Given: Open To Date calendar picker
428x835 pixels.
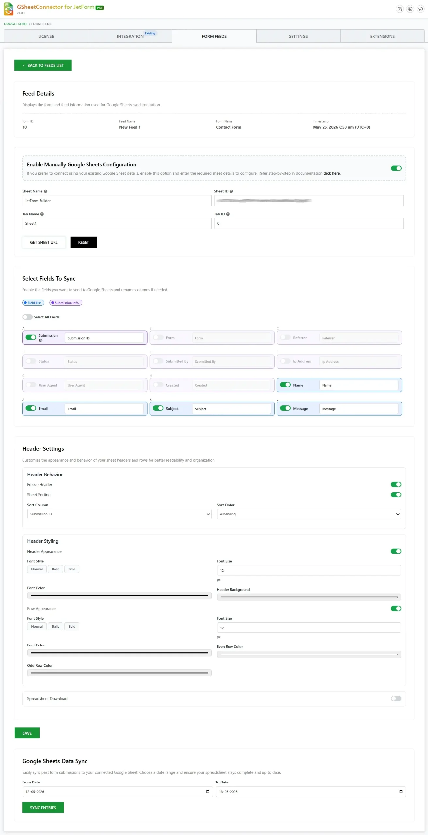Looking at the screenshot, I should [401, 791].
